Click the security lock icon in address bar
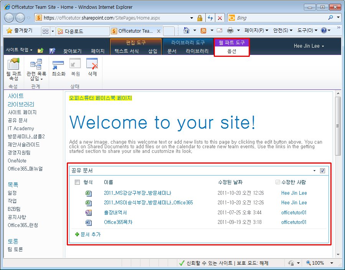 (x=200, y=18)
